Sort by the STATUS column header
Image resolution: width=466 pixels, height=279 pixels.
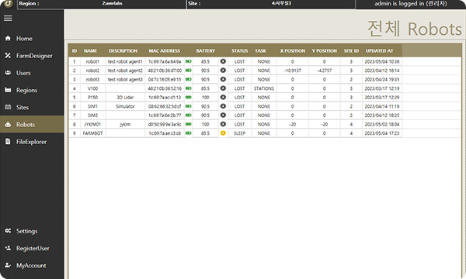(239, 50)
